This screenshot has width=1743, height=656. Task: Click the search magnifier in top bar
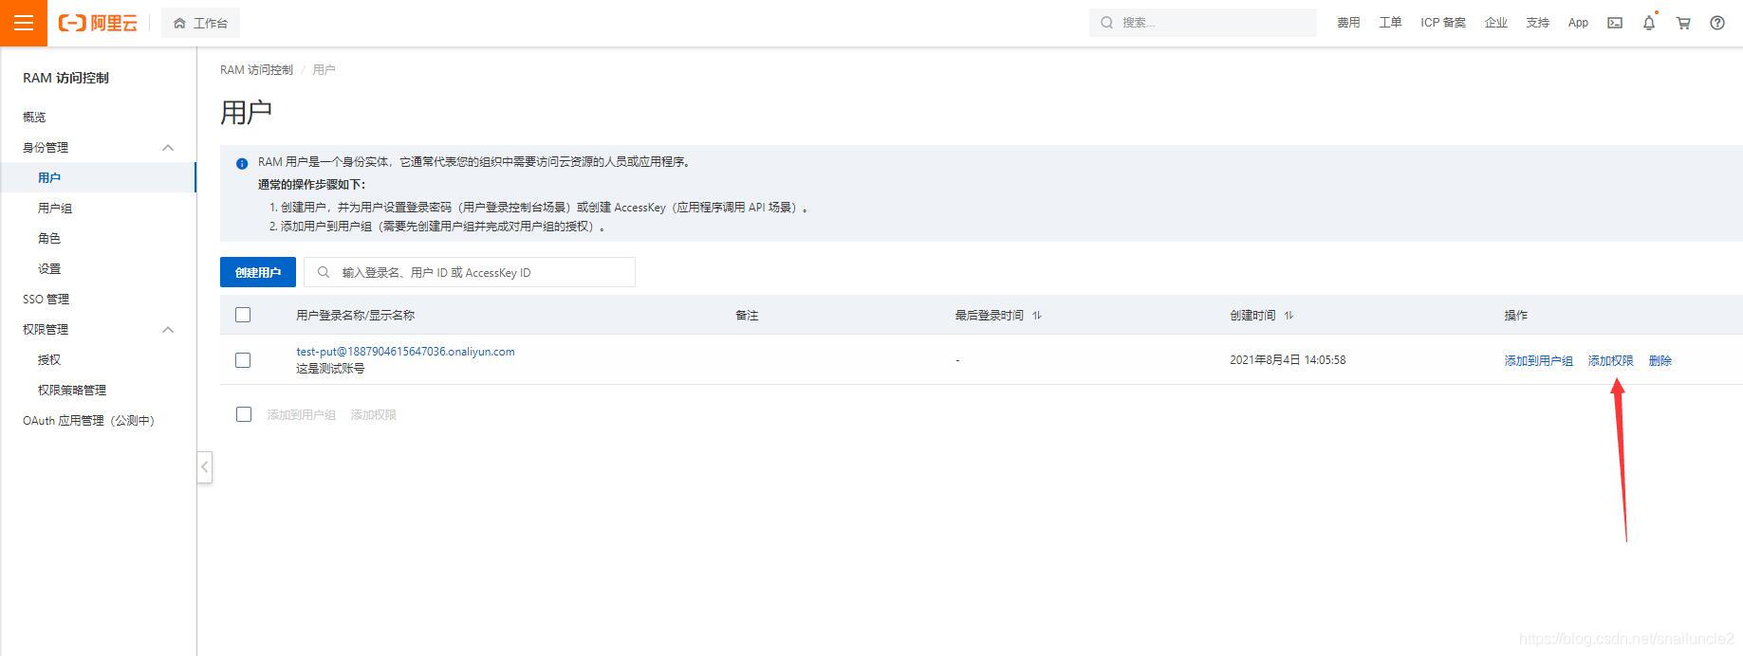(x=1106, y=23)
